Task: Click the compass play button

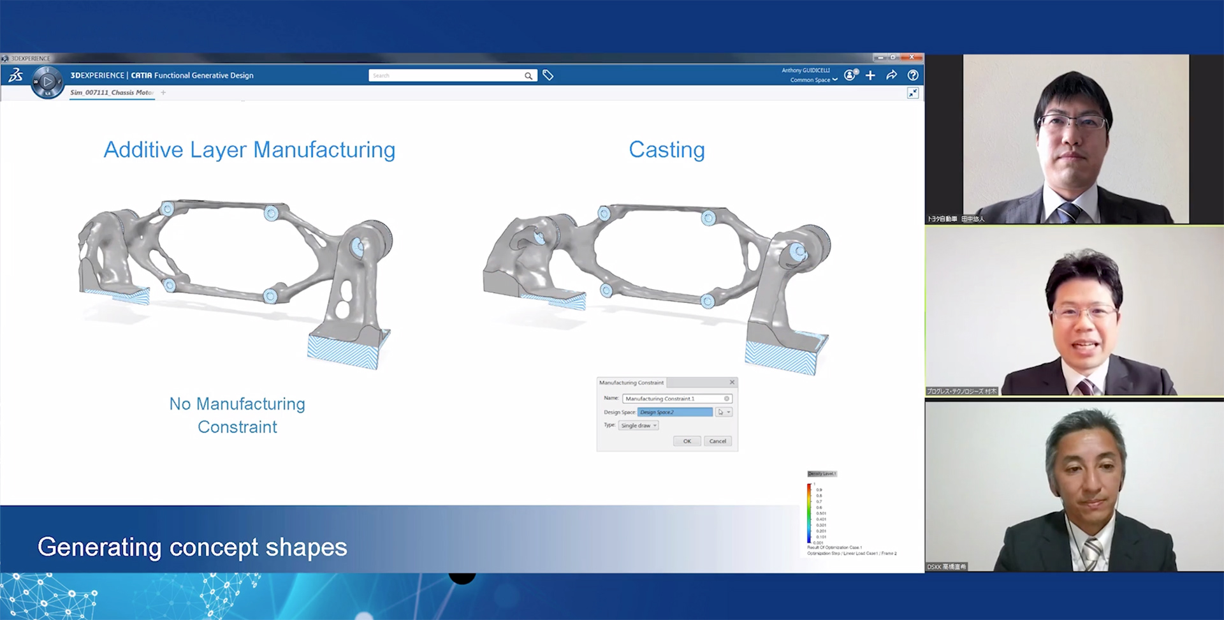Action: (47, 82)
